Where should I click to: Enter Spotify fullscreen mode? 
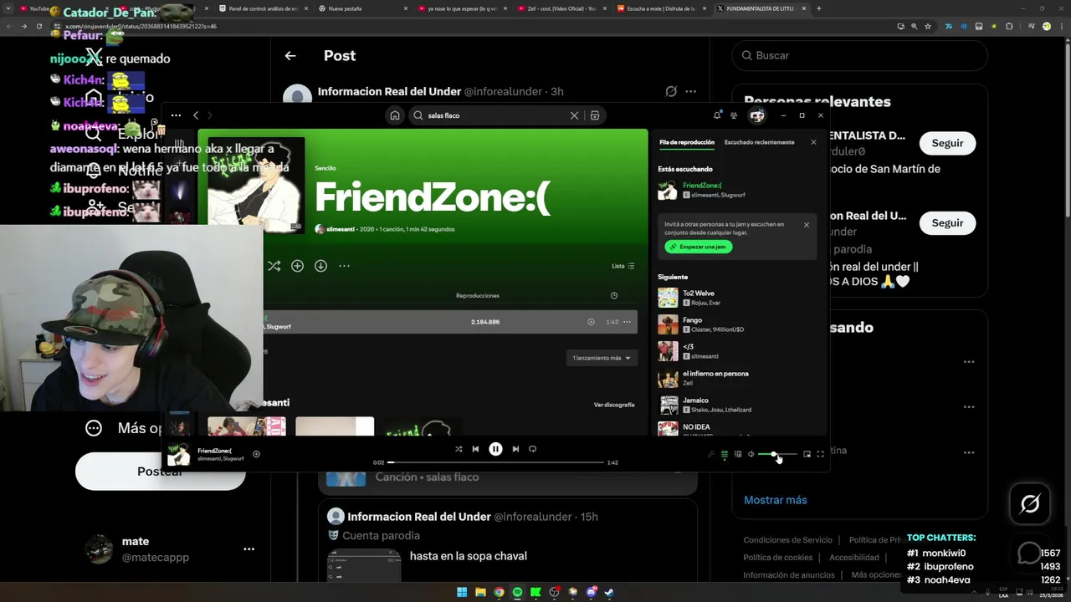(x=820, y=454)
